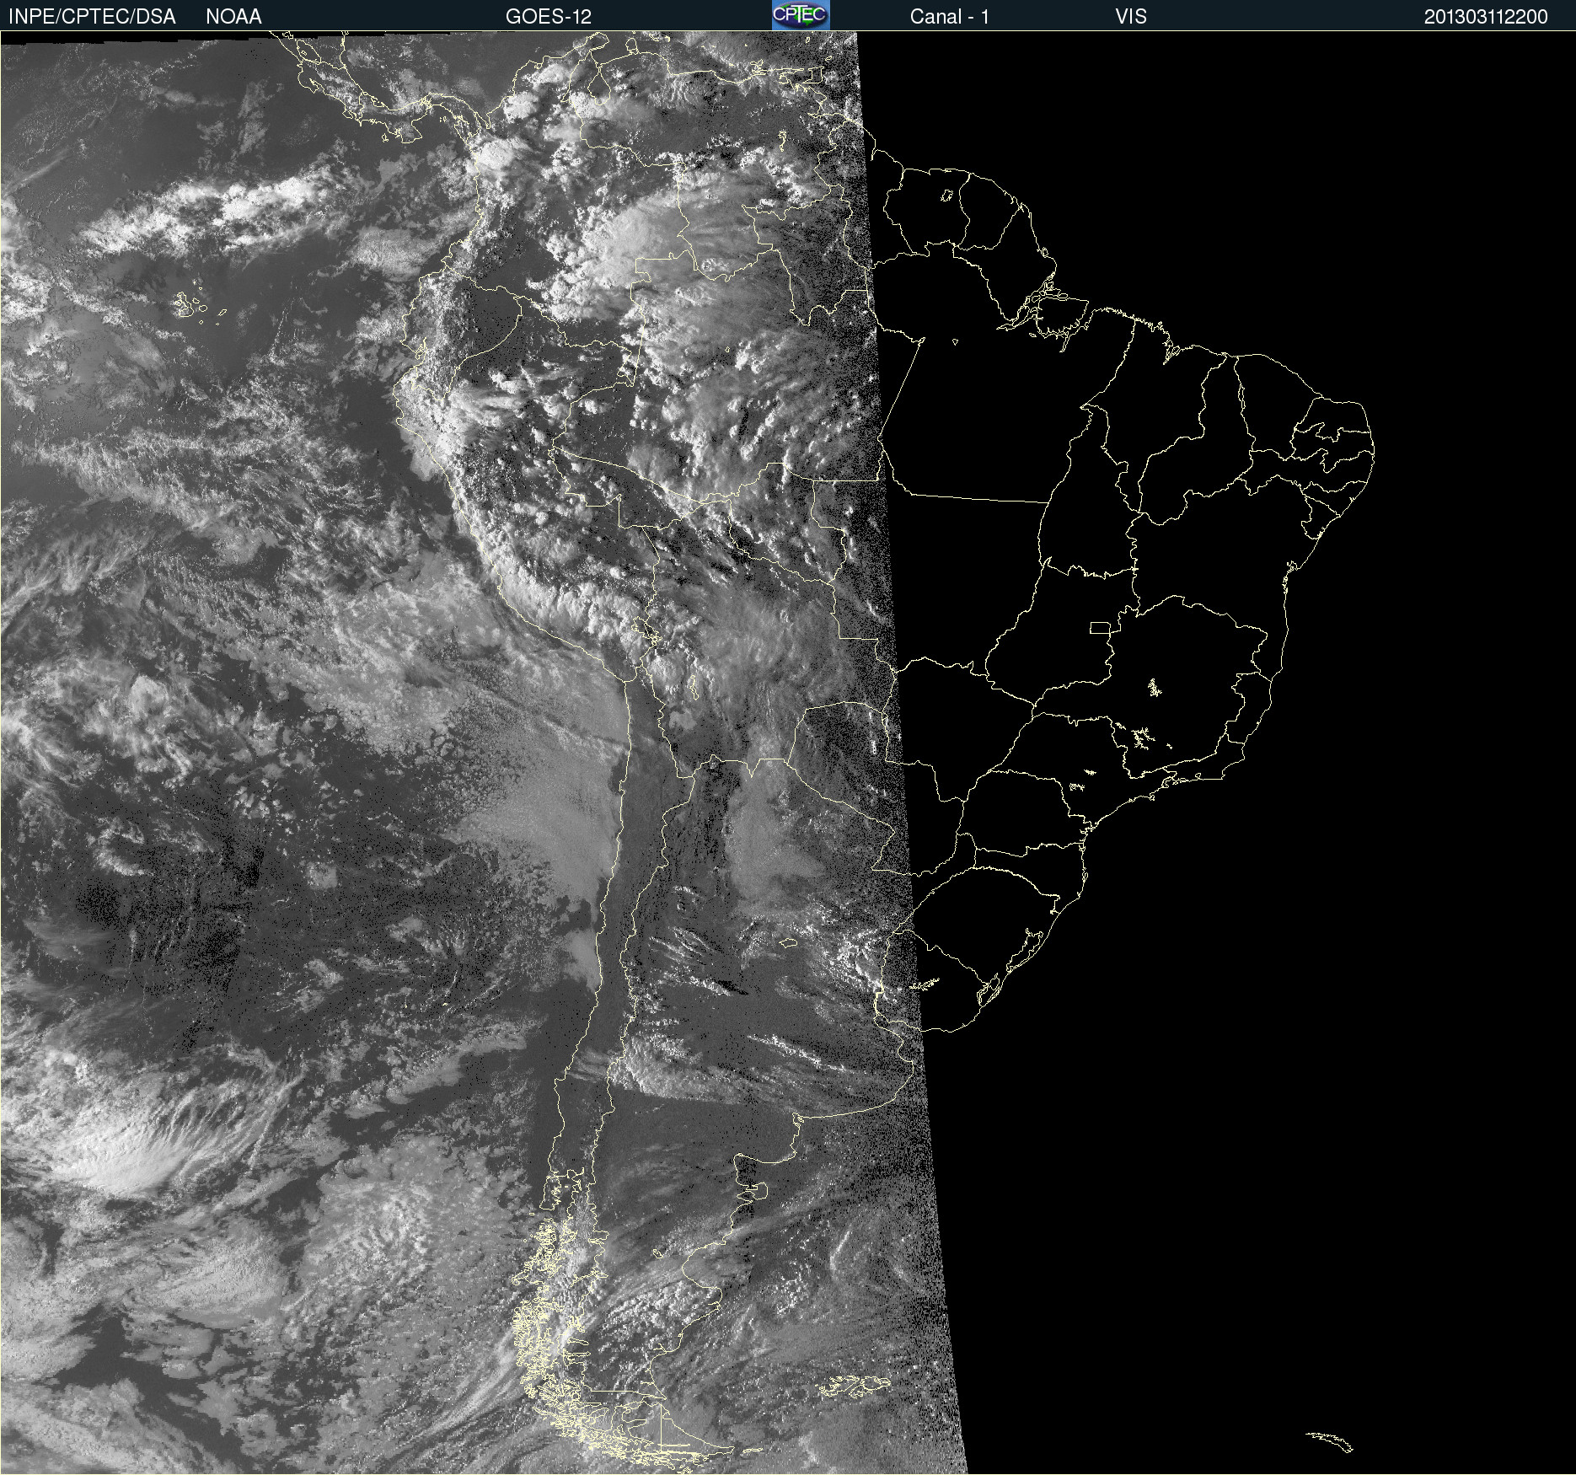Click the 201303112200 timestamp
The image size is (1576, 1475).
pos(1486,17)
